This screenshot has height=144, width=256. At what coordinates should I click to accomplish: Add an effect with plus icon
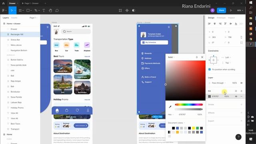(x=241, y=113)
